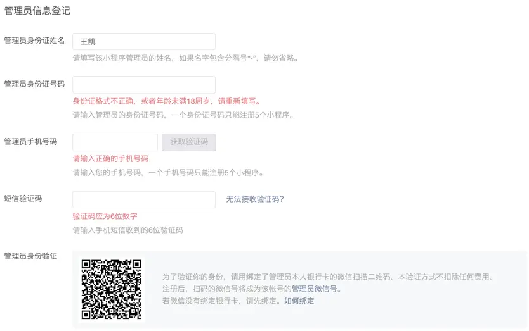Viewport: 529px width, 331px height.
Task: Click the 管理员手机号码 label
Action: 30,141
